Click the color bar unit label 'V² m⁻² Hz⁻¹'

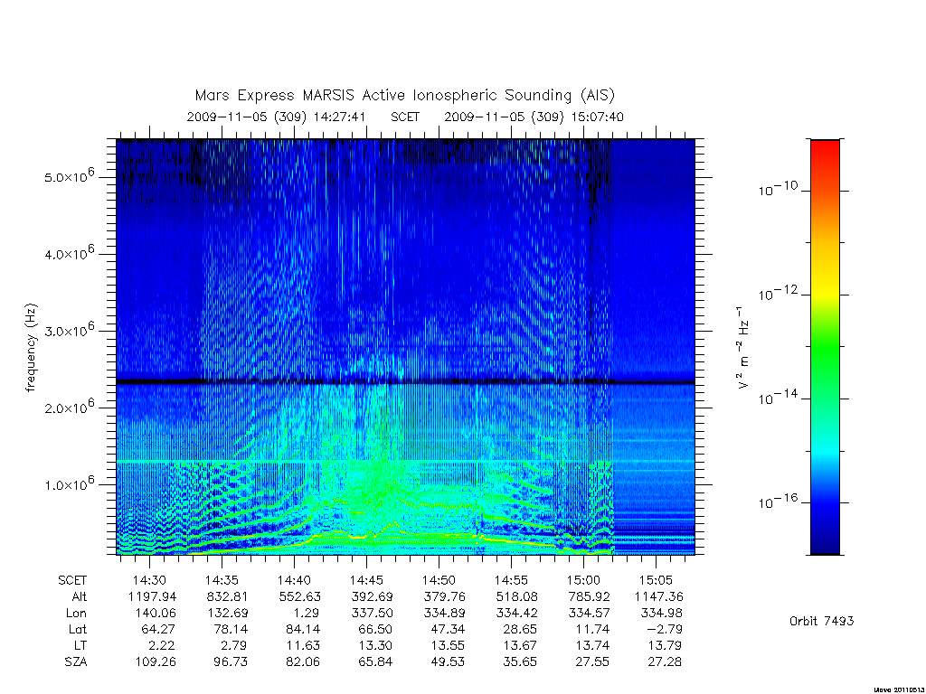(743, 348)
